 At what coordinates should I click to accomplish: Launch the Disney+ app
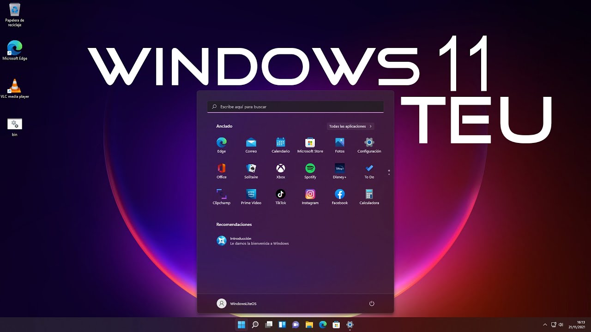pos(340,171)
